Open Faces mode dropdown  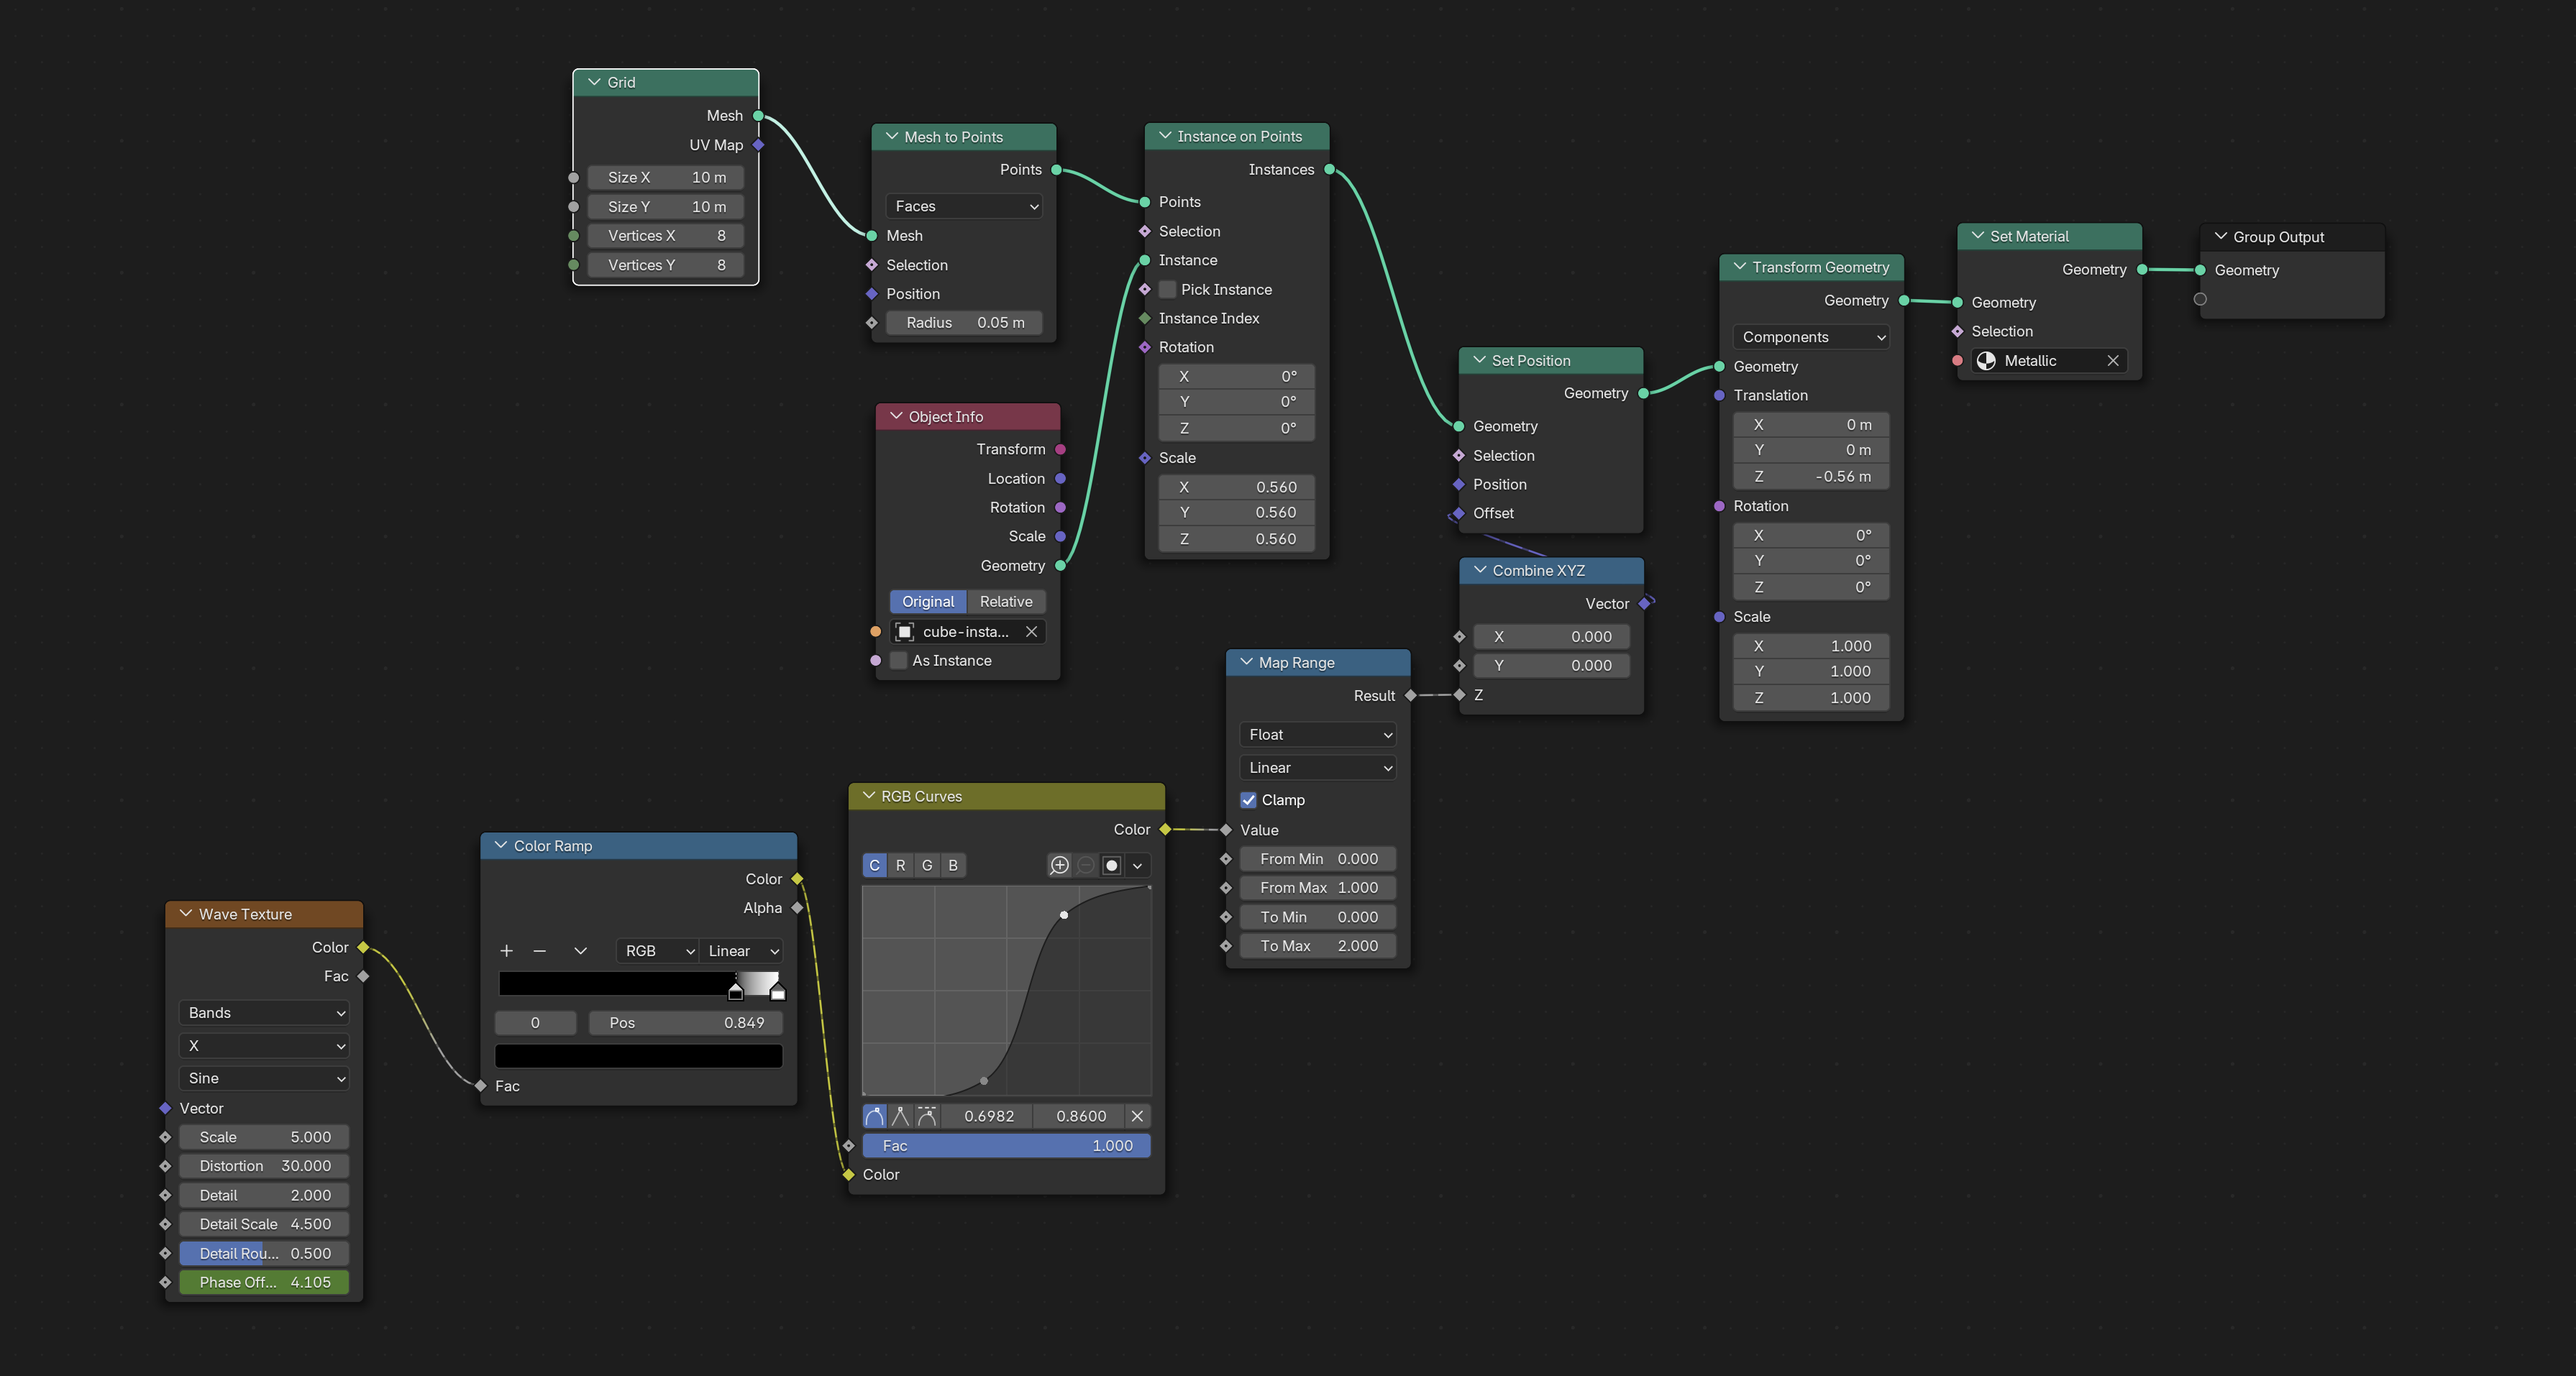pos(964,206)
